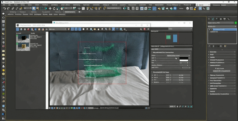The width and height of the screenshot is (238, 121).
Task: Click the Edit Named Selection Sets icon
Action: point(104,8)
